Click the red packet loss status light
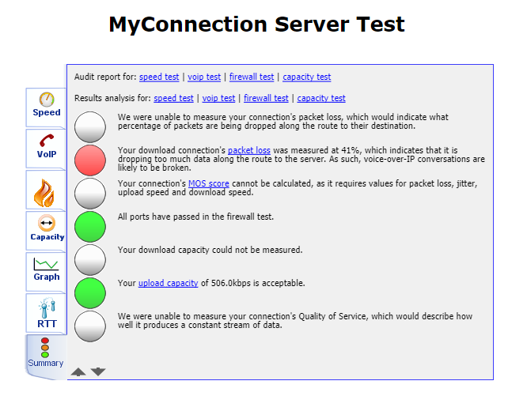527x411 pixels. click(x=90, y=160)
